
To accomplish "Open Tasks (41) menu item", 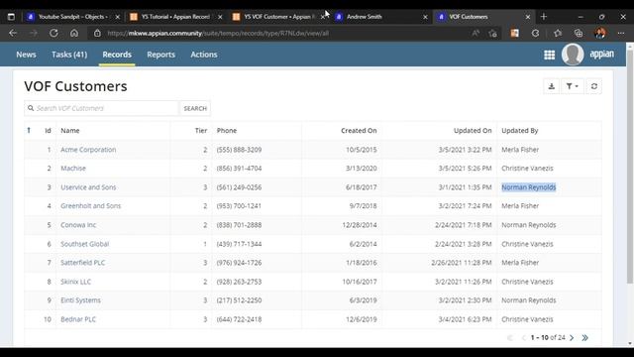I will point(69,55).
